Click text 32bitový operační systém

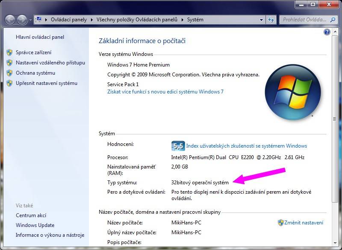200,183
